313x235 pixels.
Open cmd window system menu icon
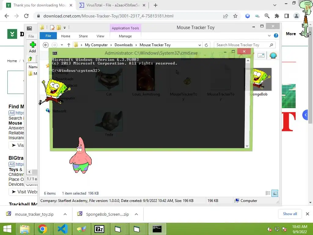(x=55, y=53)
